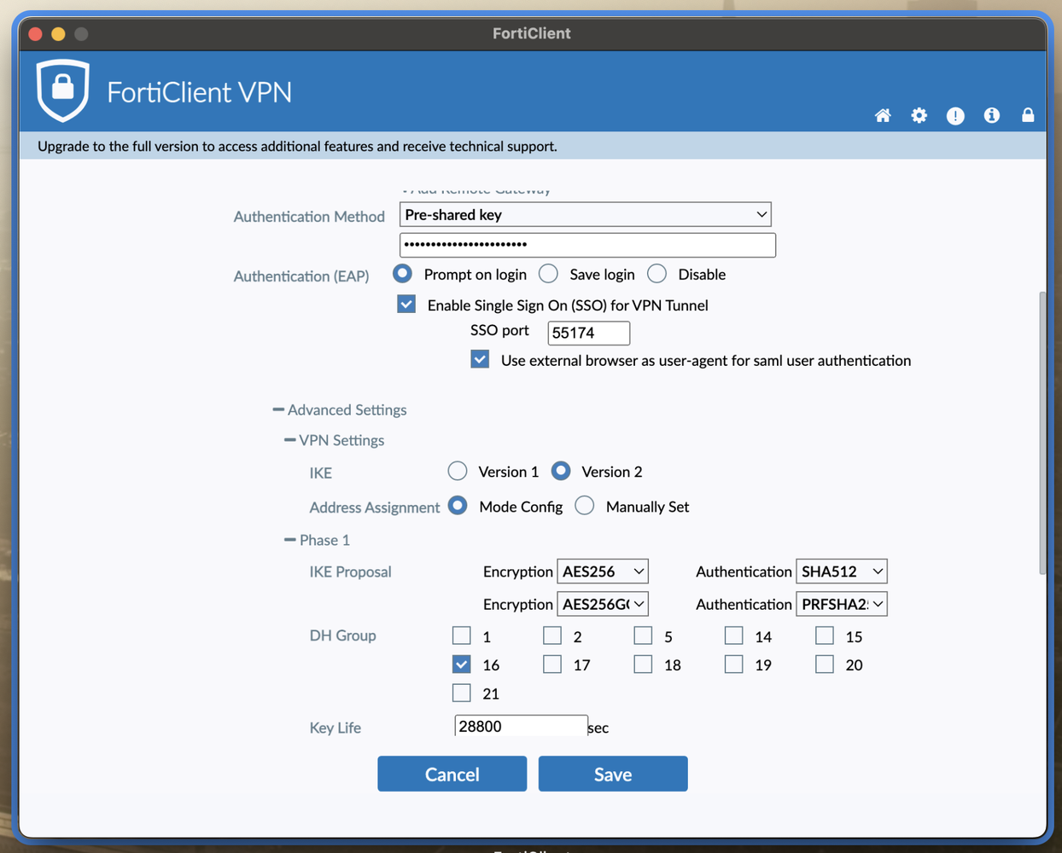Toggle Enable Single Sign On checkbox
The width and height of the screenshot is (1062, 853).
(x=406, y=305)
